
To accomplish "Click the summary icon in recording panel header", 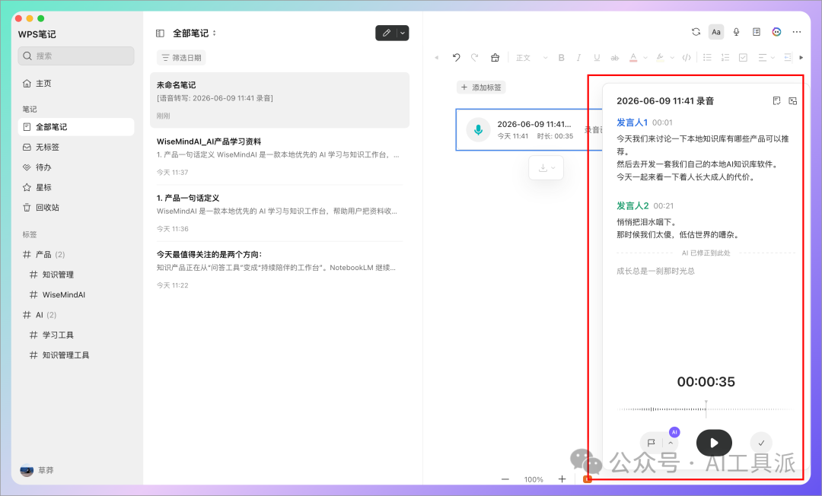I will coord(777,100).
